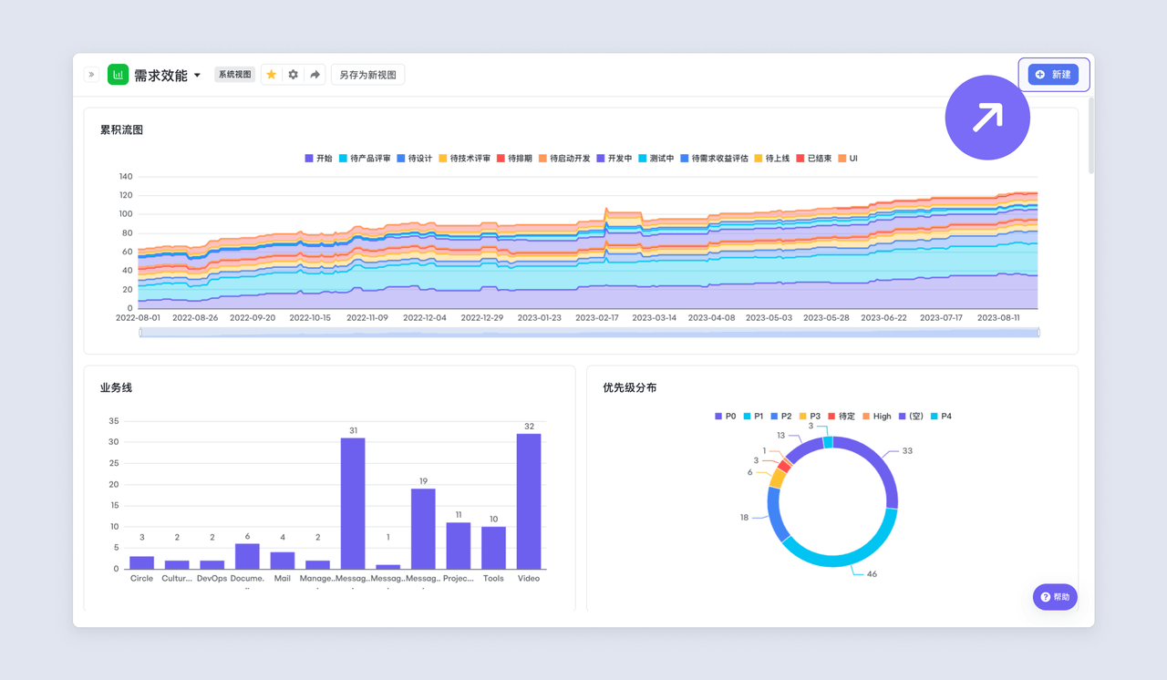Open the 帮助 help button
This screenshot has width=1167, height=680.
click(1055, 597)
